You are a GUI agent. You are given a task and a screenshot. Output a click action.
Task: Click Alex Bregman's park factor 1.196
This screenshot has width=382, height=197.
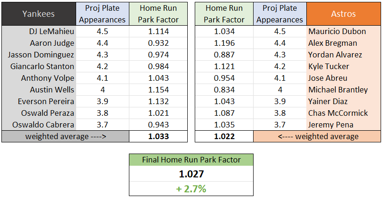click(224, 43)
